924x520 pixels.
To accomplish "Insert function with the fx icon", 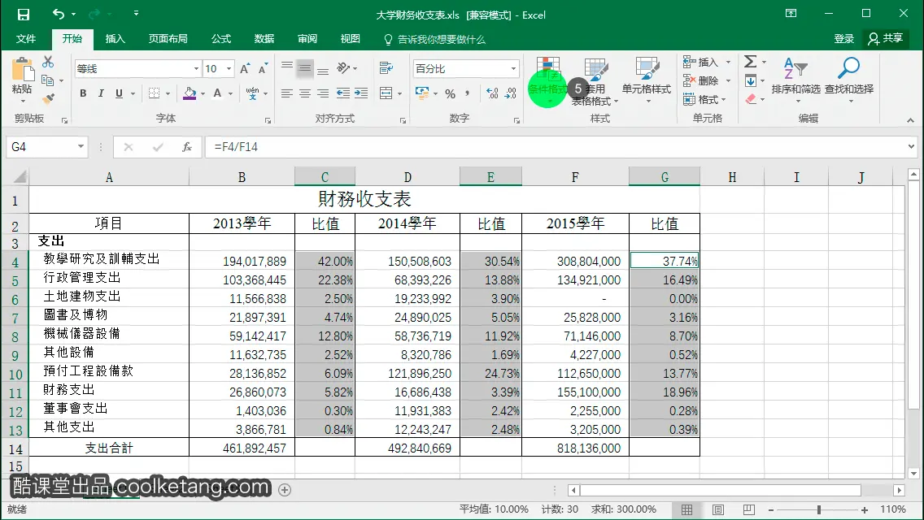I will click(187, 146).
